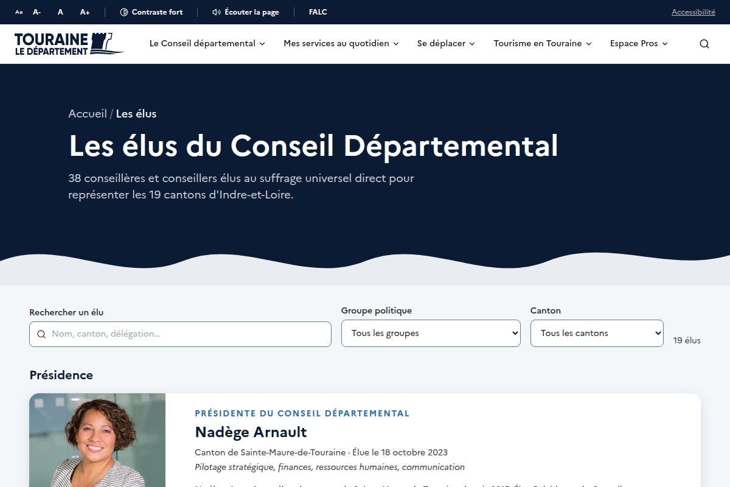Click the Pilotage stratégique, finances delegation text
Viewport: 730px width, 487px height.
pos(330,468)
